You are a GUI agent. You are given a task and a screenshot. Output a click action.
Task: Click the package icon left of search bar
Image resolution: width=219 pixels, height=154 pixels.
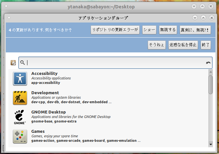(13, 63)
